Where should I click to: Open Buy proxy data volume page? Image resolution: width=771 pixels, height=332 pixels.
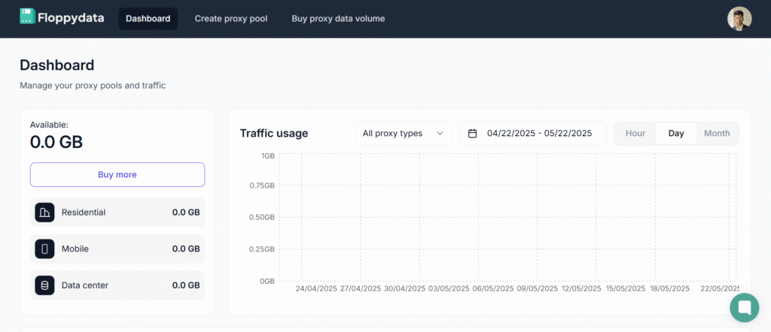[338, 19]
